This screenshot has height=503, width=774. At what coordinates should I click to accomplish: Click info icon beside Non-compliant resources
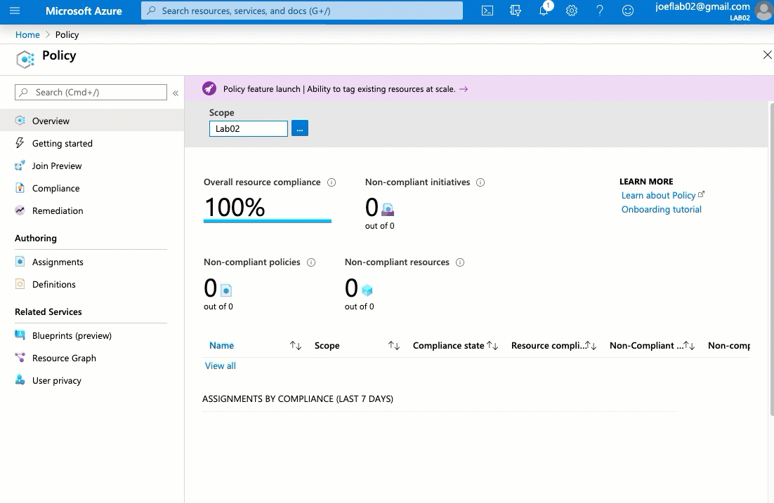click(x=460, y=262)
